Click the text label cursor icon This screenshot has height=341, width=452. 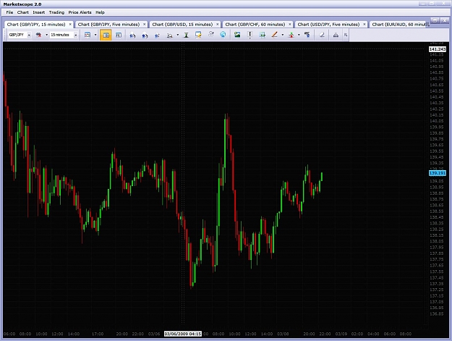pos(250,35)
